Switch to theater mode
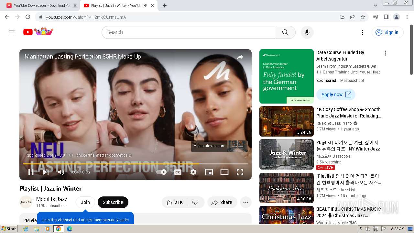Screen dimensions: 414x233 (224, 172)
